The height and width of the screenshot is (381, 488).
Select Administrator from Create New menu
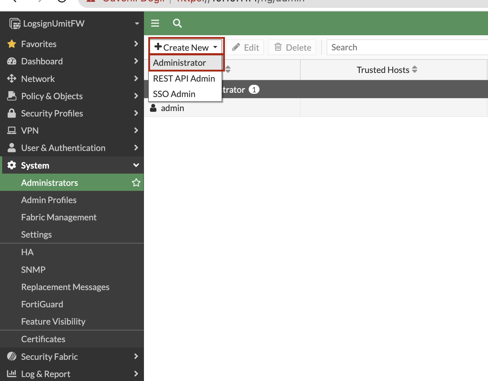pos(186,63)
